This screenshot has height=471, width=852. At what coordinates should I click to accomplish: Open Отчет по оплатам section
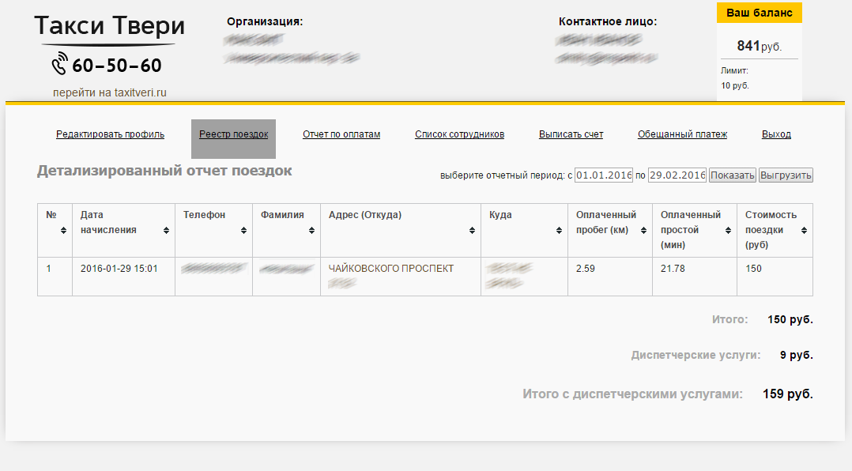(341, 134)
